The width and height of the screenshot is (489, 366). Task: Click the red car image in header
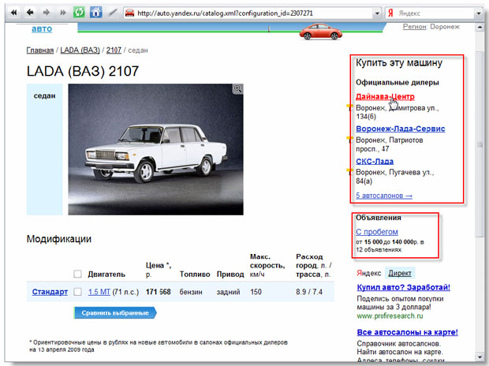coord(320,32)
